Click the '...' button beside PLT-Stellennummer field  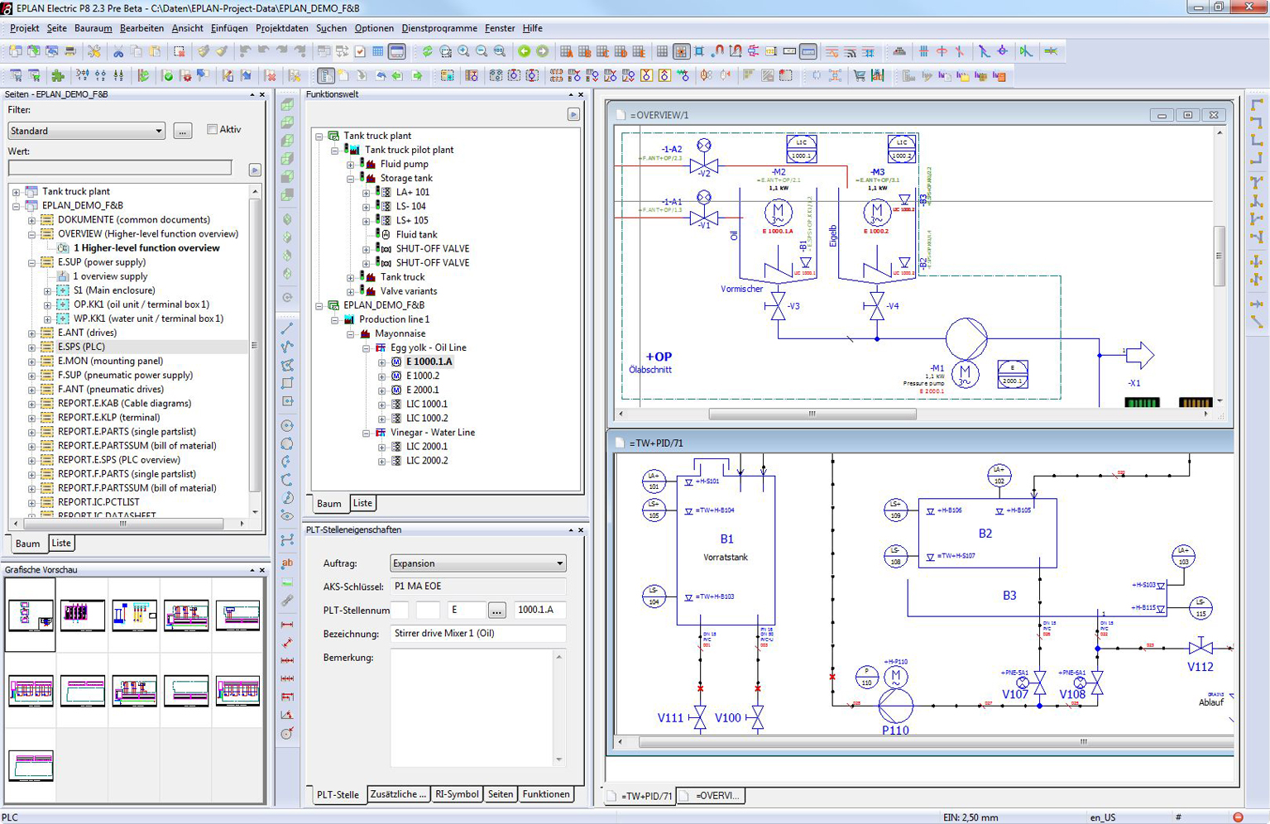point(496,611)
